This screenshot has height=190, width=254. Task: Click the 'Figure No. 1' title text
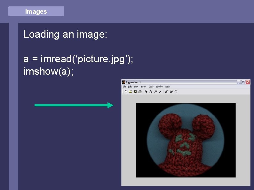pos(133,82)
